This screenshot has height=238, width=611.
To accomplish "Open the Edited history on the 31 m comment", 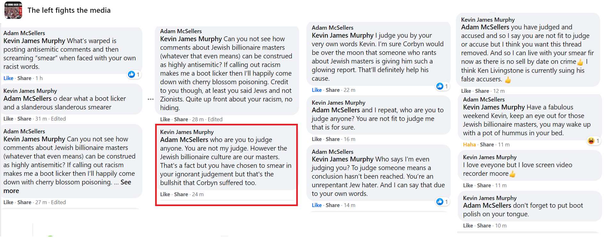I will tap(58, 119).
